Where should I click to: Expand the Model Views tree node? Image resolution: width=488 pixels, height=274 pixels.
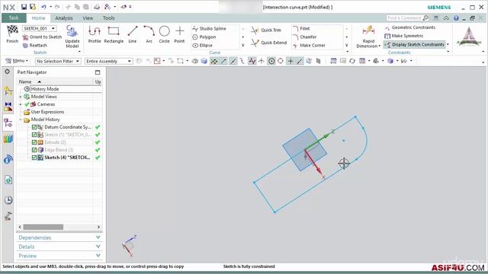[x=21, y=97]
